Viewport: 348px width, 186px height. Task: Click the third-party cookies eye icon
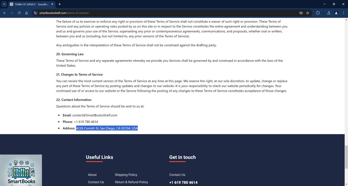tap(301, 13)
